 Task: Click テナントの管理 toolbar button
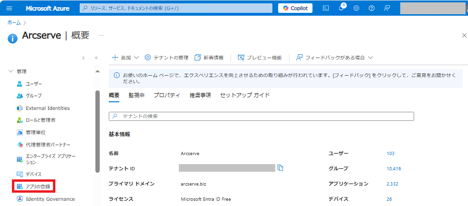coord(166,58)
